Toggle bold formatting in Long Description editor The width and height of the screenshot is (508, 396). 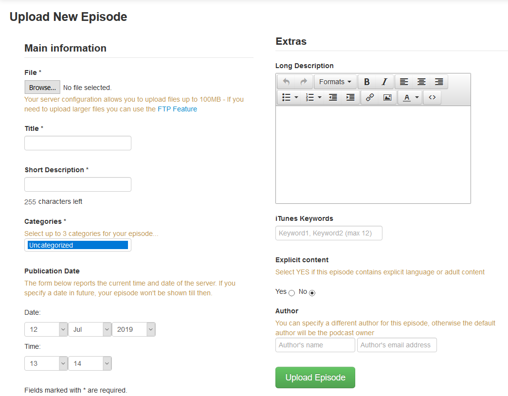tap(367, 82)
